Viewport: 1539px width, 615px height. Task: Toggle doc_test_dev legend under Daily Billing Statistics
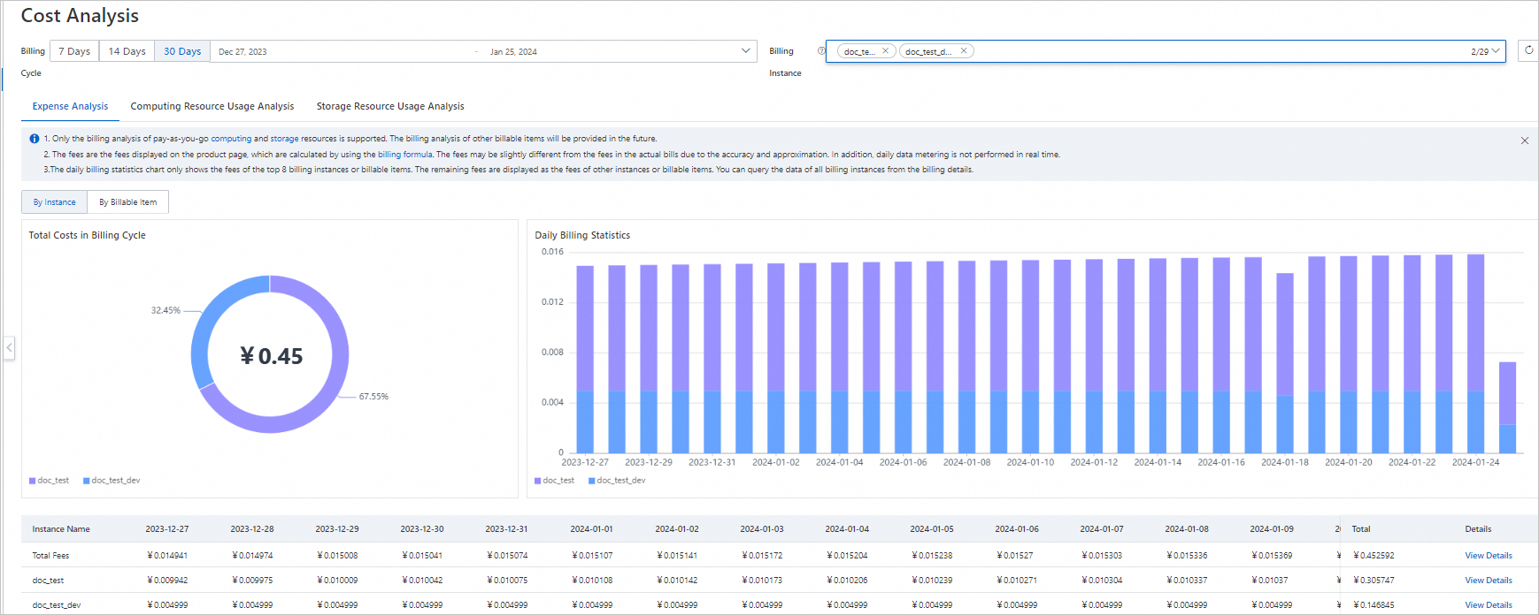[x=617, y=481]
